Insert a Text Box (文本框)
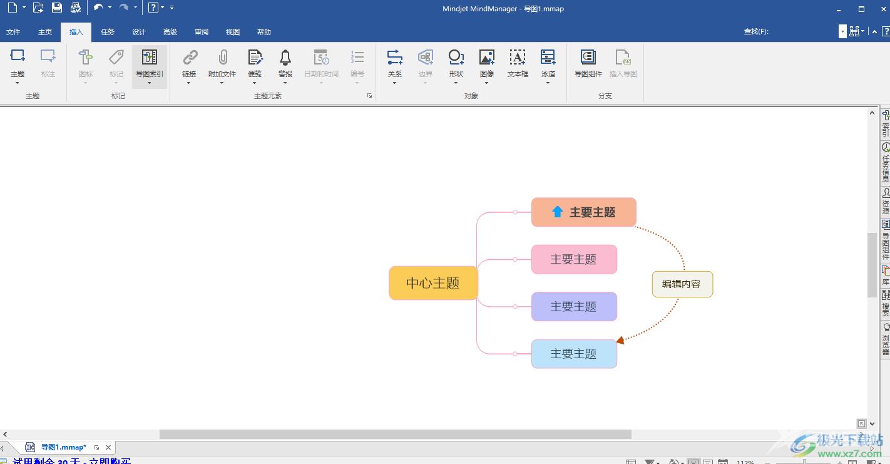The height and width of the screenshot is (464, 890). click(x=518, y=57)
